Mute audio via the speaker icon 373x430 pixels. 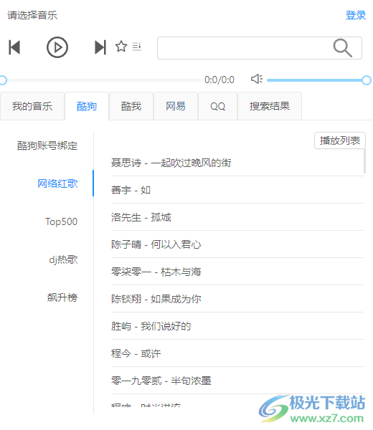click(257, 80)
